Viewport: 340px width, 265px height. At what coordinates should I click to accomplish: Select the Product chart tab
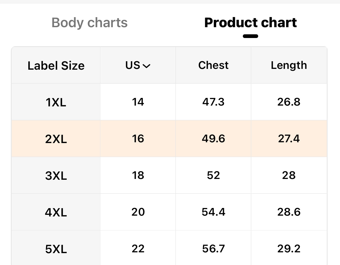(x=250, y=23)
